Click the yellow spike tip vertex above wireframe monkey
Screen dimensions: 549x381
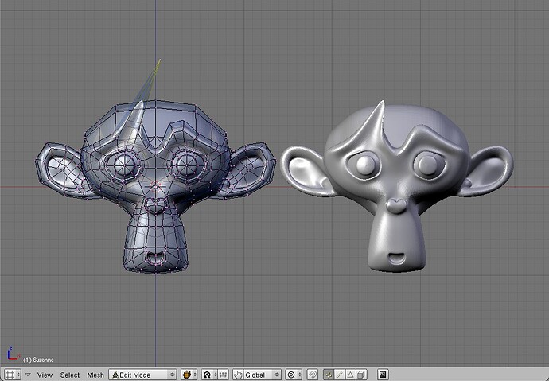(160, 60)
